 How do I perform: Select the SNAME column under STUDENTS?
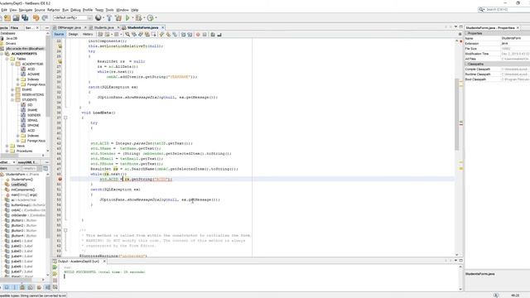[32, 110]
